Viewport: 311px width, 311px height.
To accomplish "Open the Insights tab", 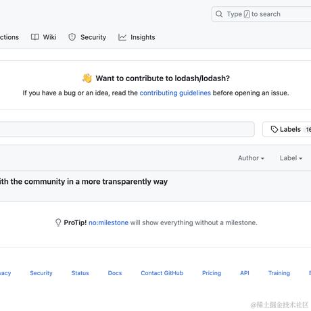I will tap(137, 37).
